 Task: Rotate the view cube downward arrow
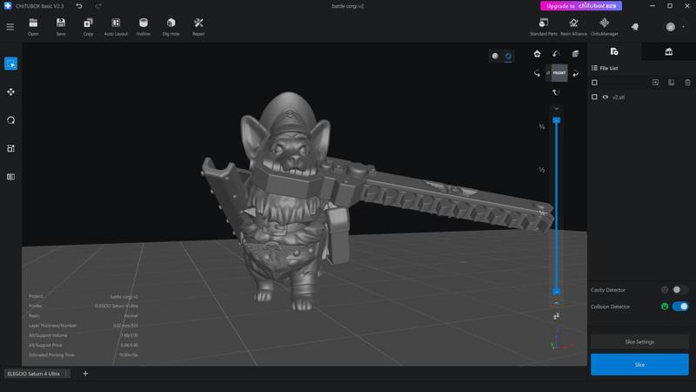tap(556, 92)
